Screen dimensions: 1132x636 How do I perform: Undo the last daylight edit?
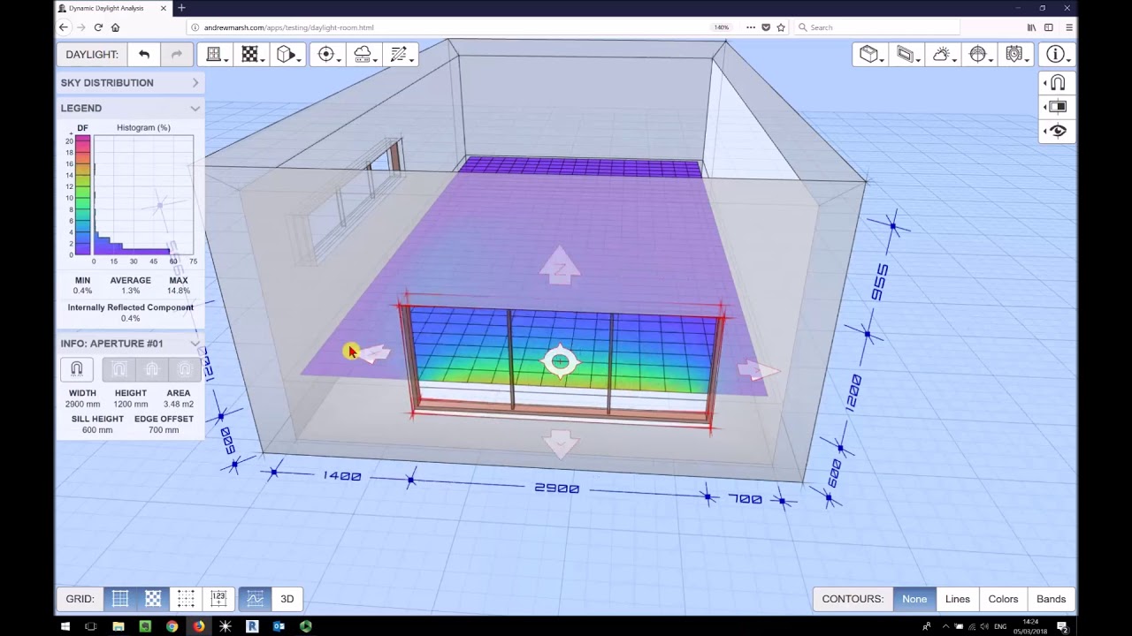pos(144,55)
